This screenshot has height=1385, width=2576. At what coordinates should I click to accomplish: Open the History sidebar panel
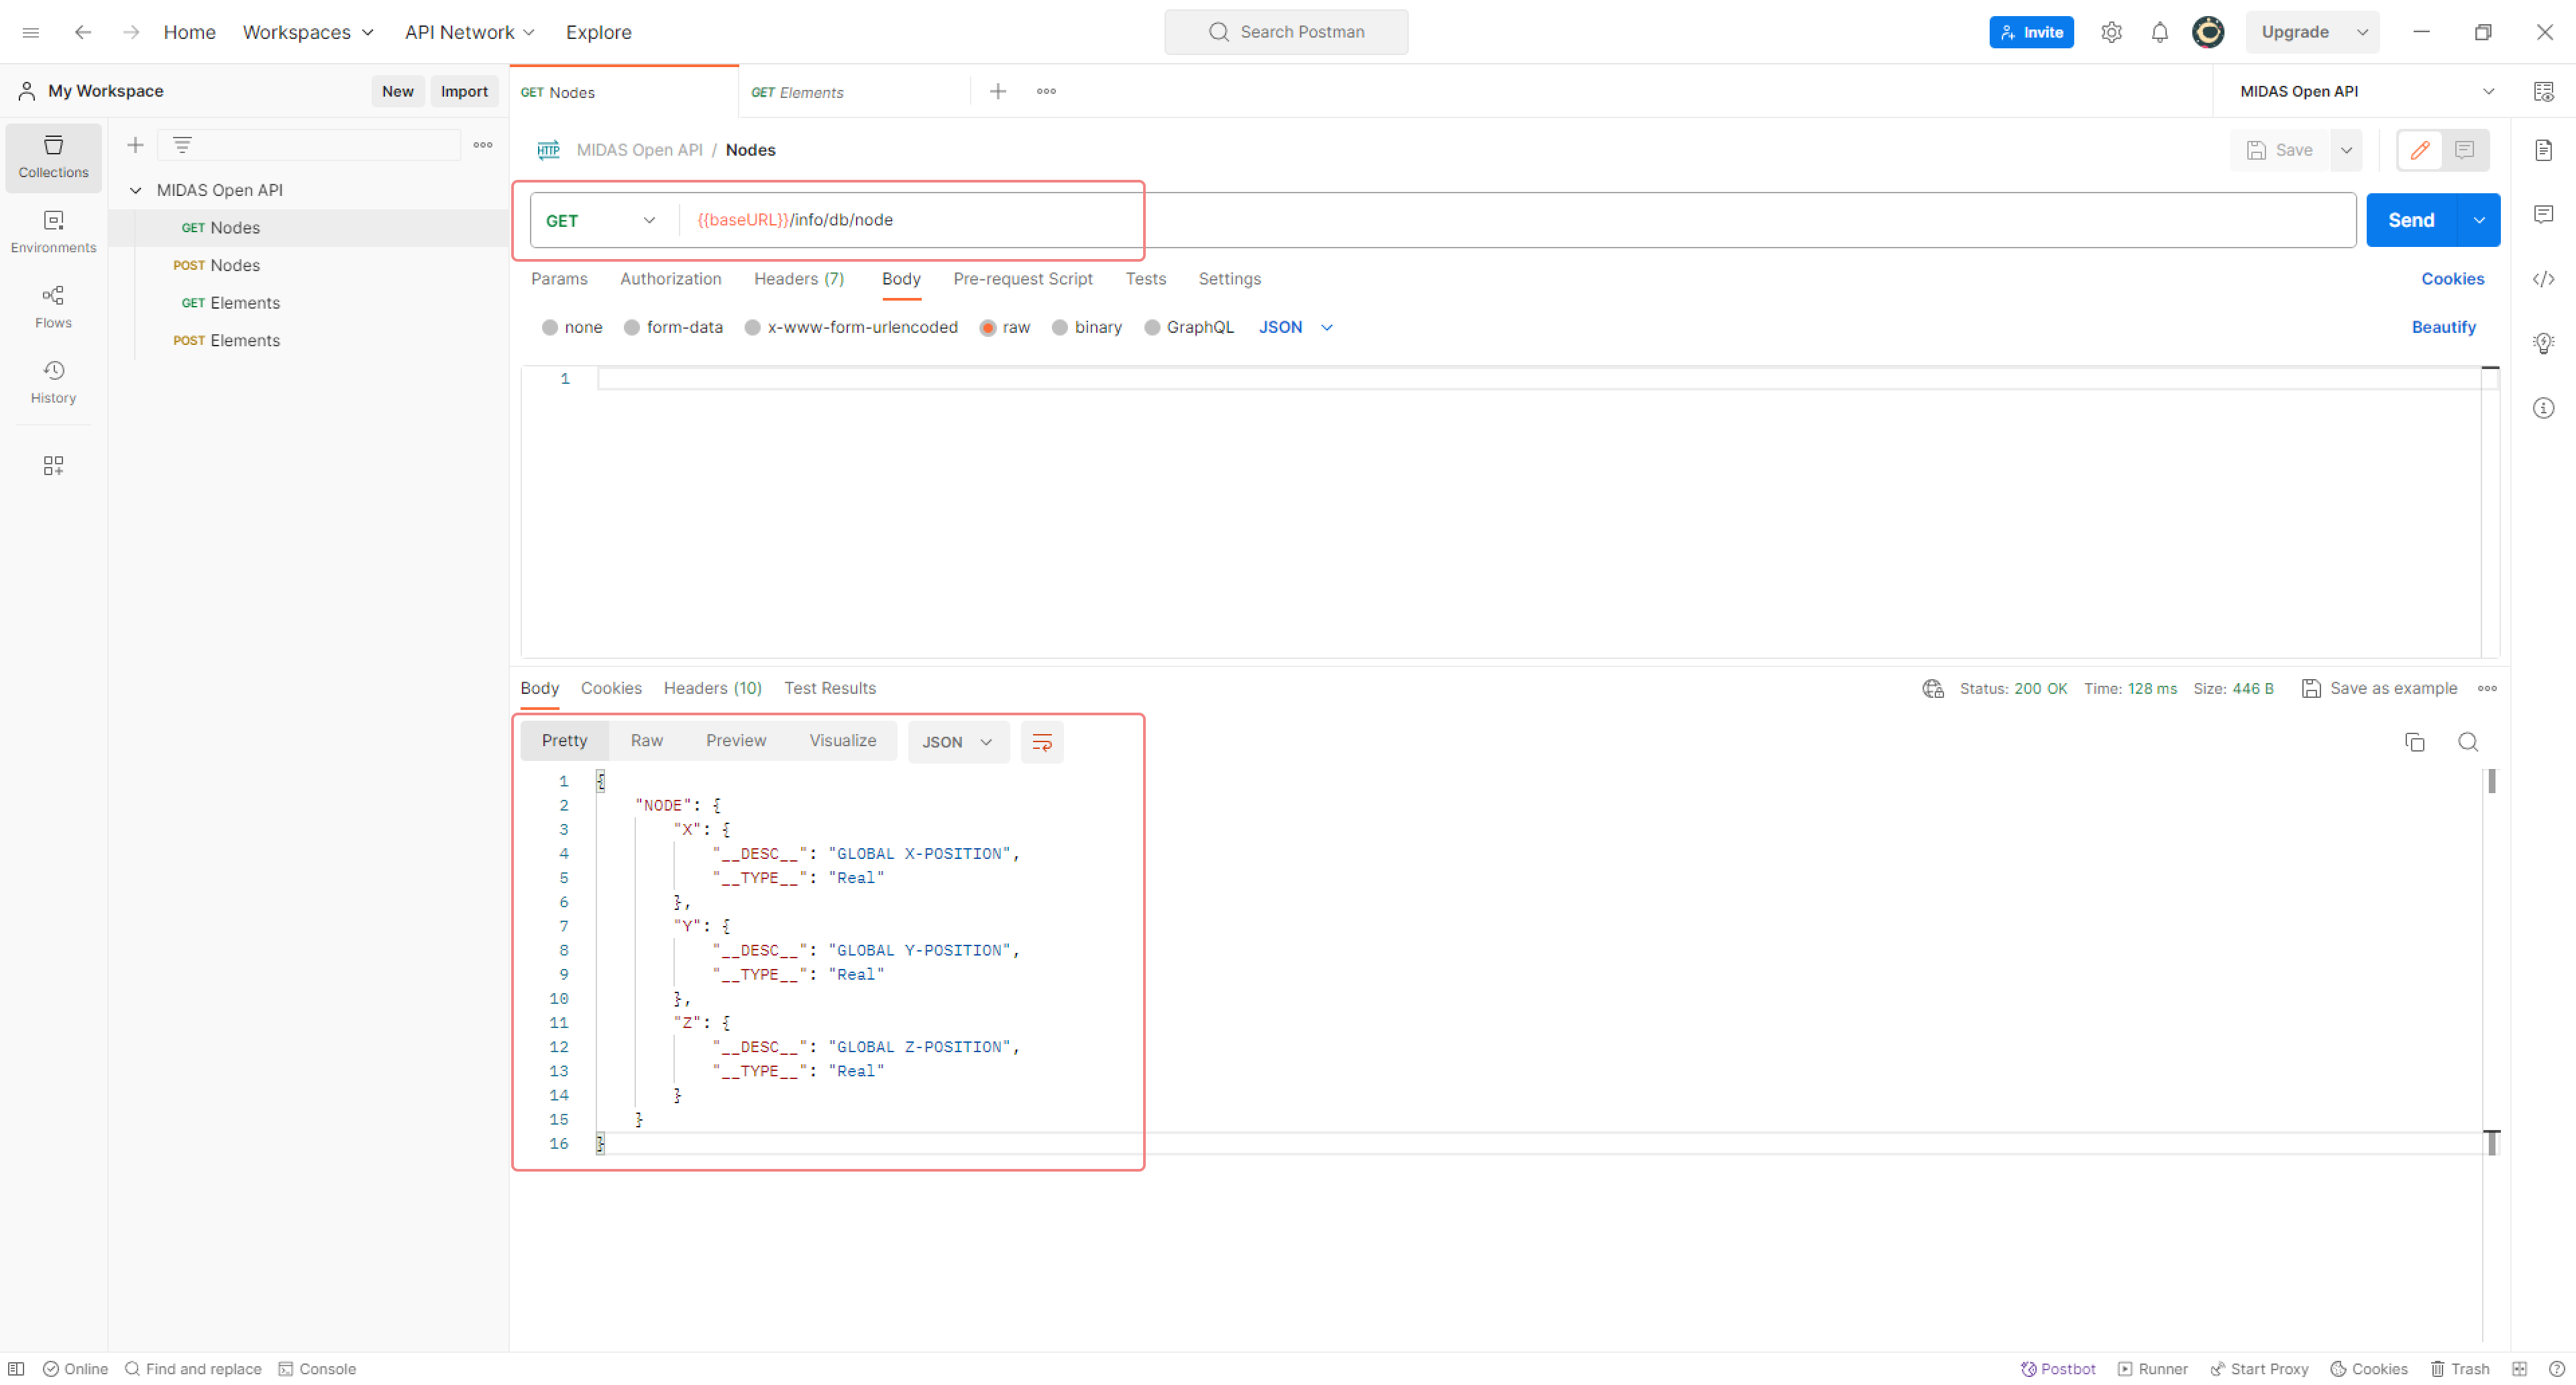coord(53,381)
